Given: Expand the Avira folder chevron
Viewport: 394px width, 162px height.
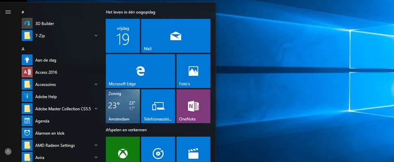Looking at the screenshot, I should pyautogui.click(x=96, y=158).
